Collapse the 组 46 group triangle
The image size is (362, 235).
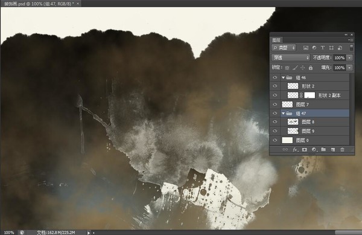[284, 77]
